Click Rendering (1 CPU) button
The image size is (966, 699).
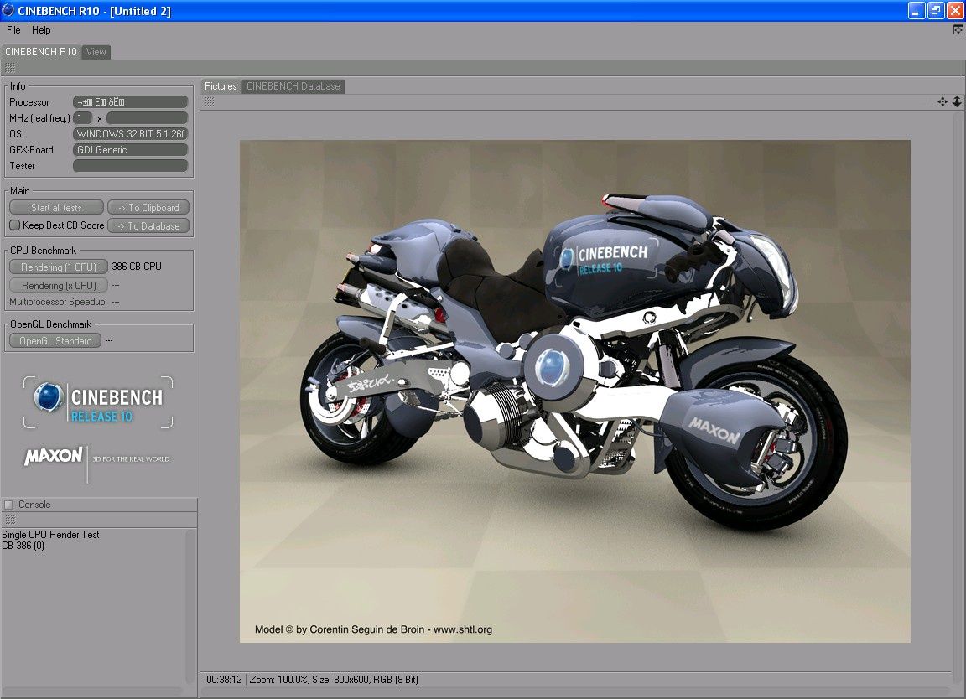point(59,267)
